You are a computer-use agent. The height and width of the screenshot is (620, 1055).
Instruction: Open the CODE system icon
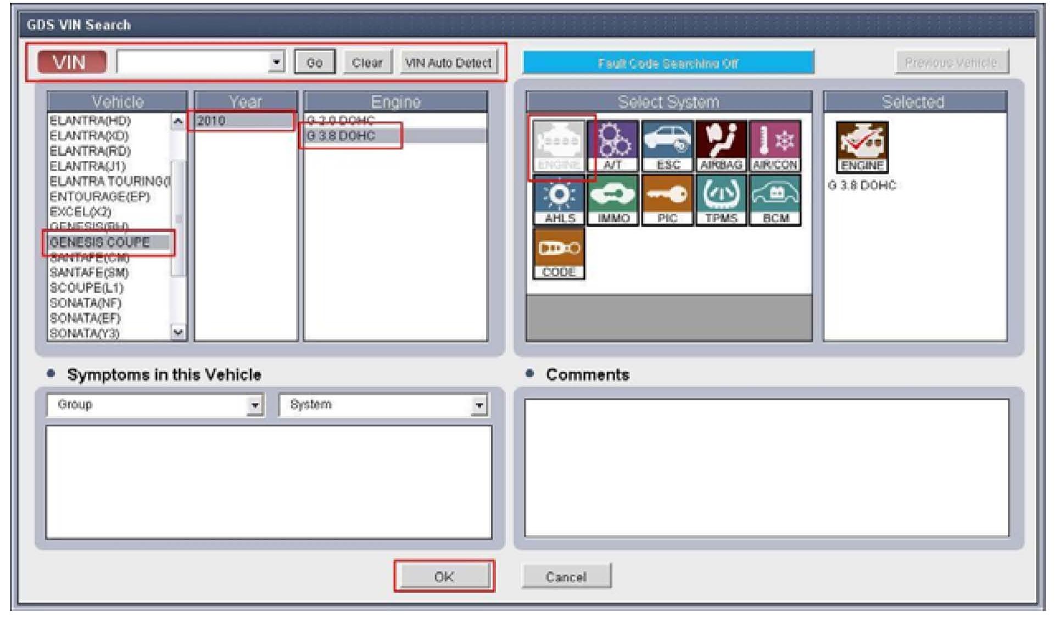pyautogui.click(x=559, y=253)
